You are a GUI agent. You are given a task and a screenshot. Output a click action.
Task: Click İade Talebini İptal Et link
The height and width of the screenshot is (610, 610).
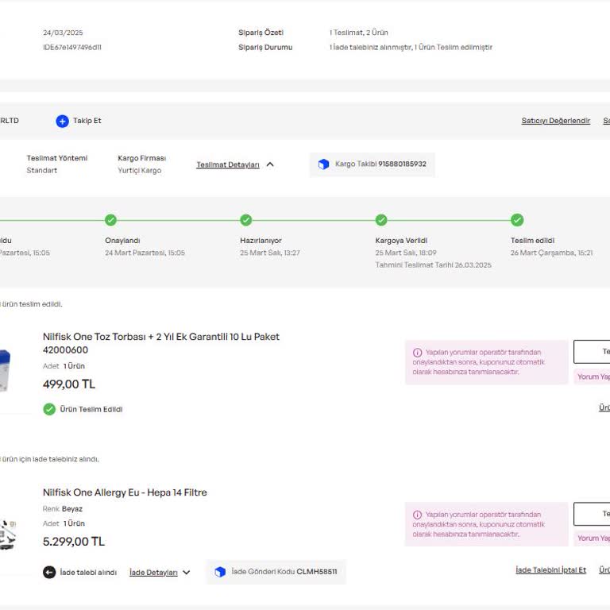[x=550, y=570]
